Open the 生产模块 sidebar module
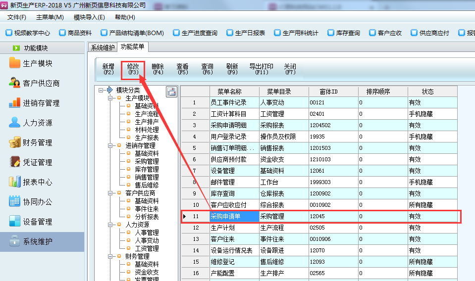The height and width of the screenshot is (281, 475). click(x=37, y=64)
